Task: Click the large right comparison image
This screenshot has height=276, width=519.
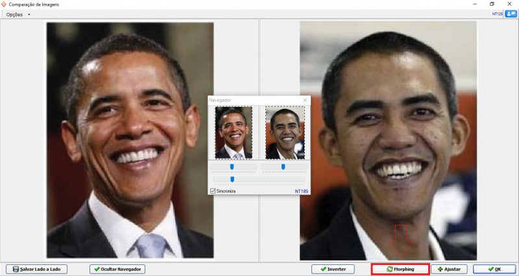Action: tap(388, 139)
